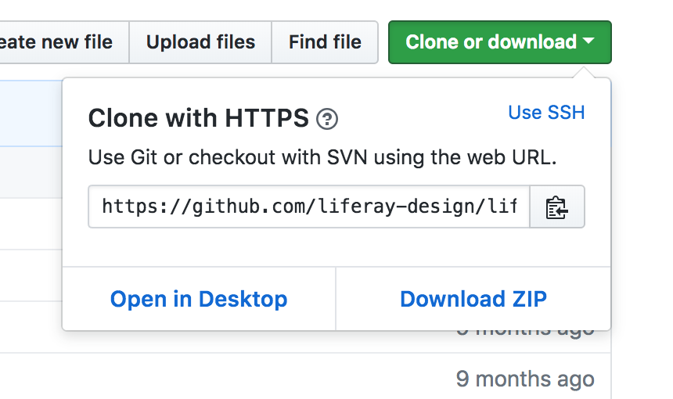Download the repository as ZIP
The height and width of the screenshot is (399, 673).
(473, 299)
